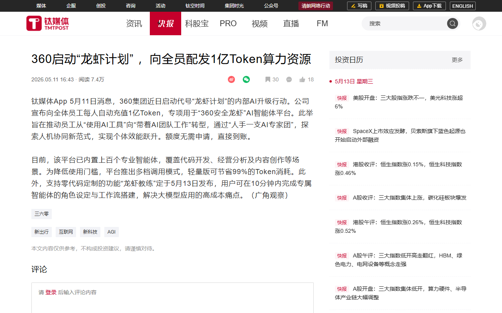Open the user avatar icon
This screenshot has height=313, width=502.
479,23
